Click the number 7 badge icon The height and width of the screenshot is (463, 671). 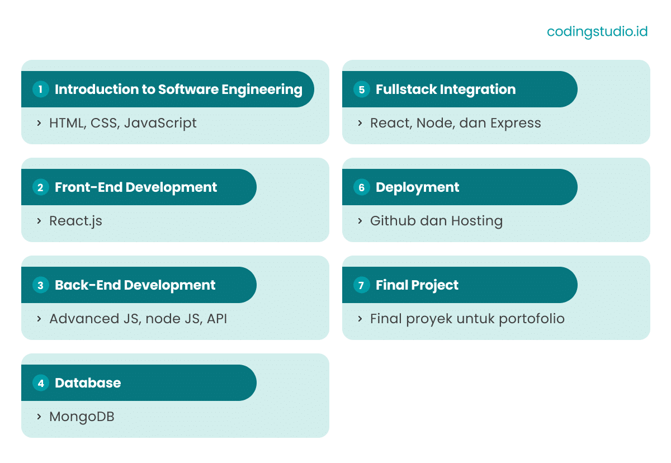(361, 285)
